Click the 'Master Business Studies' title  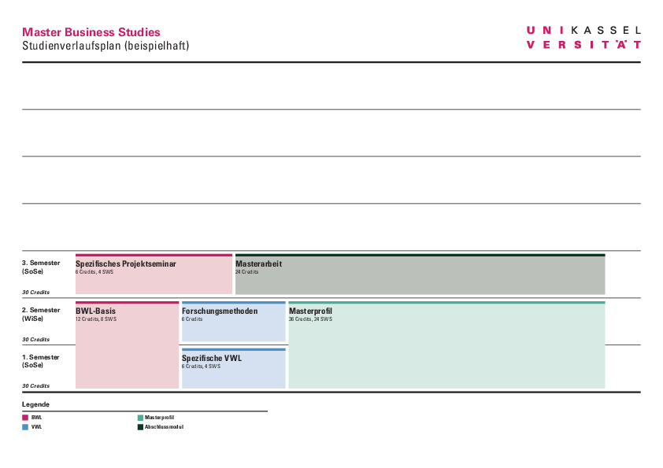(91, 32)
